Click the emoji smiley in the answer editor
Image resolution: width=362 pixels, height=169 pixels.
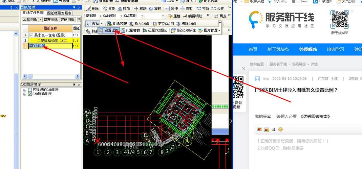[280, 129]
